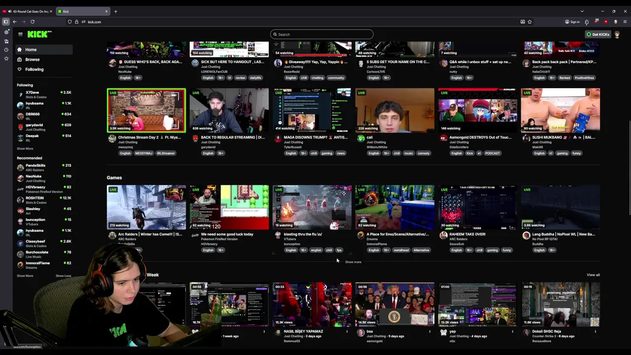Go to Home in Kick sidebar
This screenshot has height=355, width=631.
click(43, 49)
